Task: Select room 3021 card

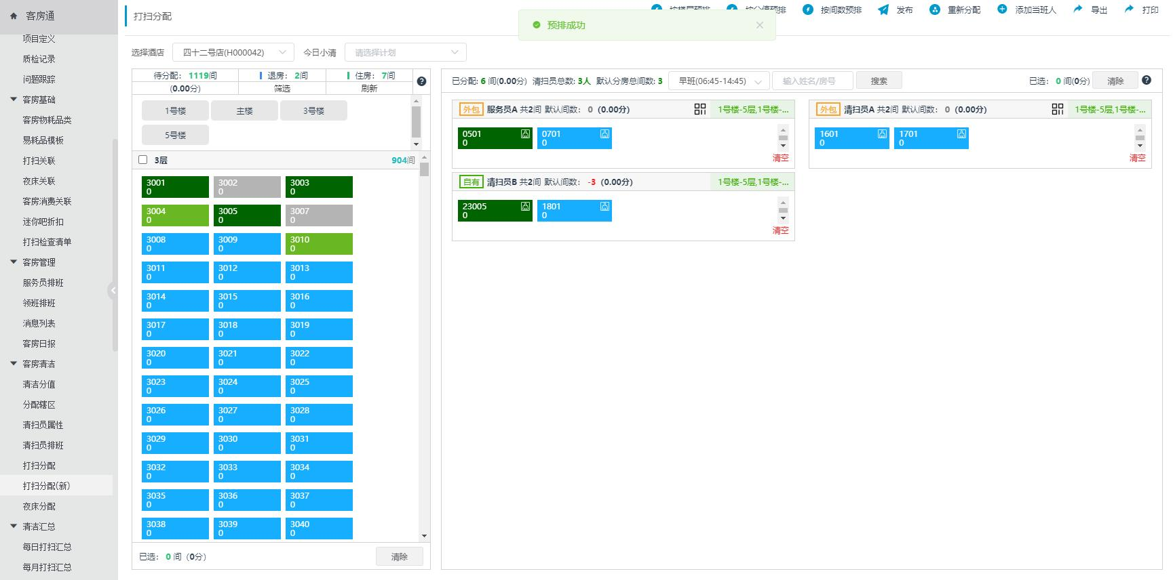Action: pyautogui.click(x=247, y=358)
